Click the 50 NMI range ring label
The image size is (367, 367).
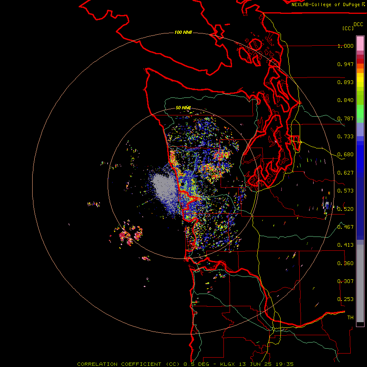coord(183,108)
